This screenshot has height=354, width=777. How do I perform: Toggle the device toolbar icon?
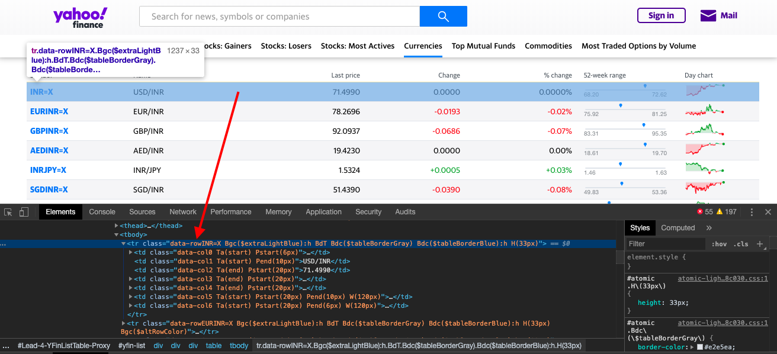(23, 211)
